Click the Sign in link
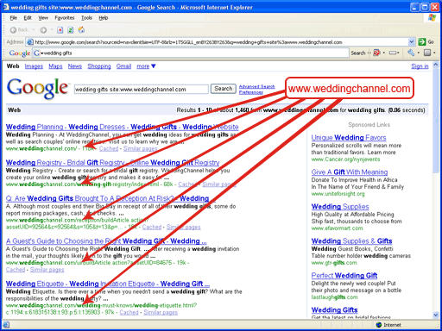 [420, 66]
